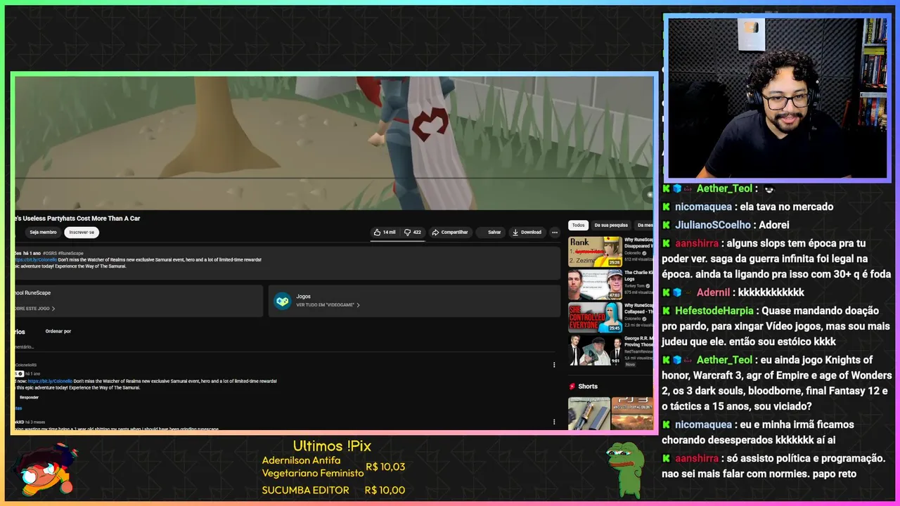This screenshot has height=506, width=900.
Task: Save the video with Salvar
Action: pyautogui.click(x=490, y=232)
